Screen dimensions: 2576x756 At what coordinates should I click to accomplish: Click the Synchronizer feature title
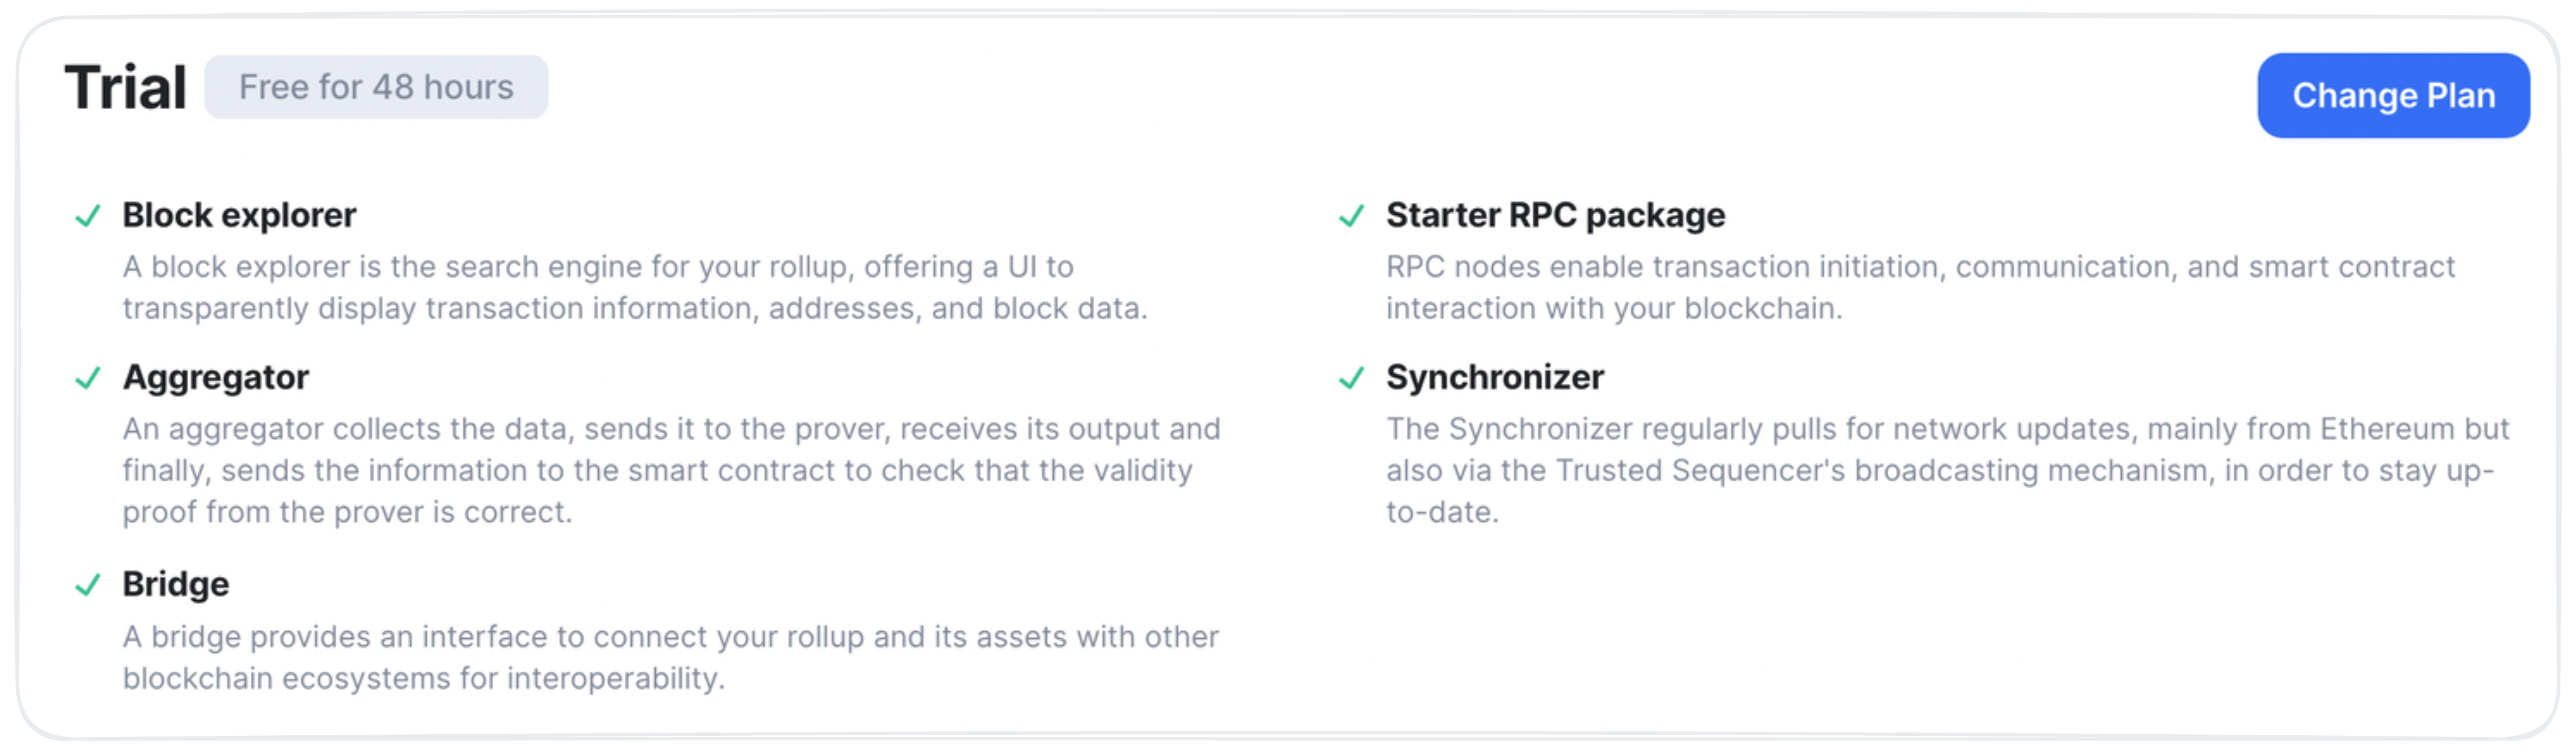1495,377
